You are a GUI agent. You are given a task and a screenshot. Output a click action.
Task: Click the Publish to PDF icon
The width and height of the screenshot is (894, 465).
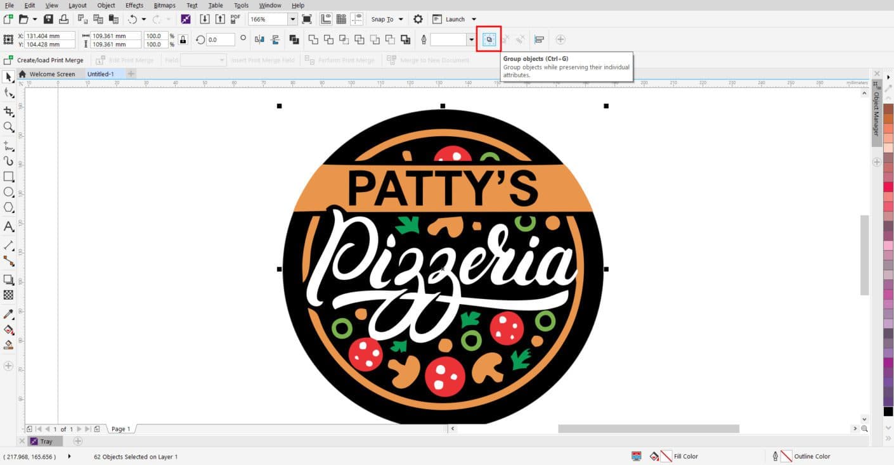pyautogui.click(x=235, y=19)
